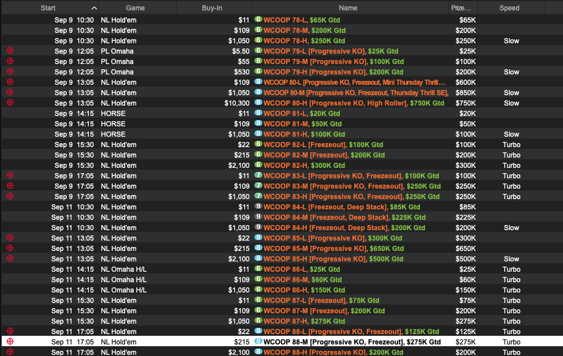
Task: Click the KO target icon for WCOOP 85-M
Action: (x=10, y=248)
